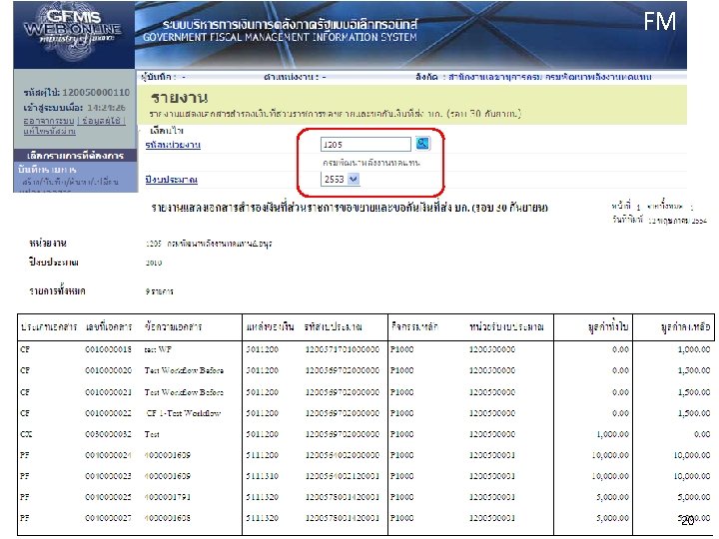Click remaining value 1,000.00 in first row
This screenshot has width=719, height=539.
pyautogui.click(x=694, y=349)
